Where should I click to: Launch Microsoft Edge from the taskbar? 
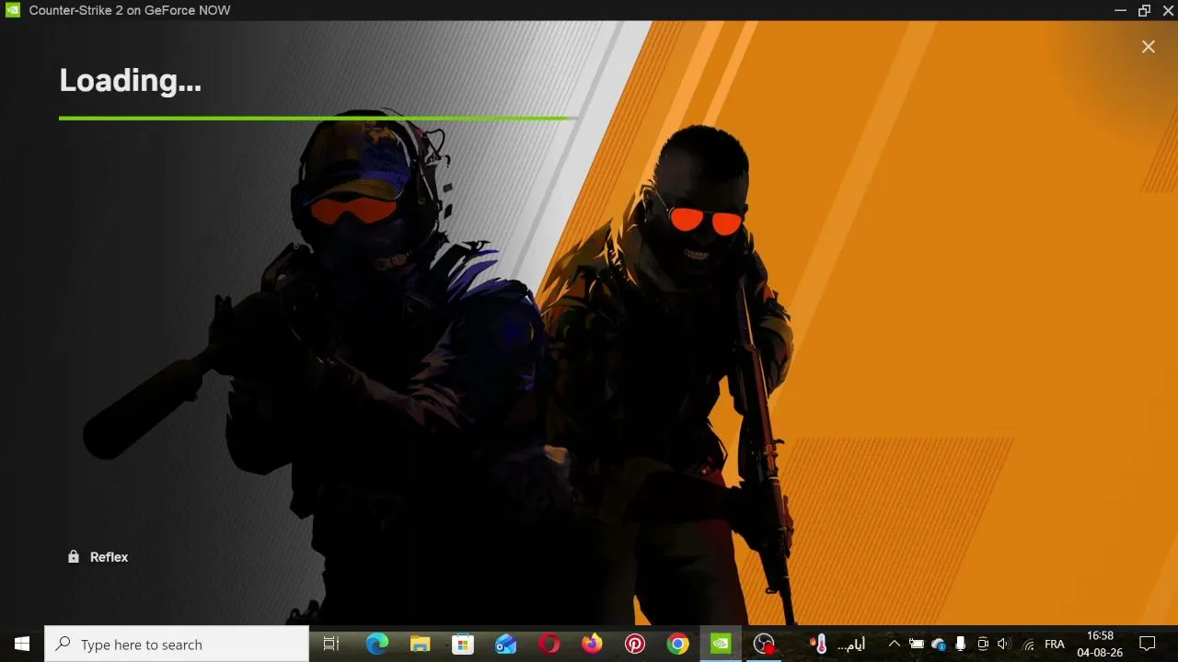click(x=377, y=645)
